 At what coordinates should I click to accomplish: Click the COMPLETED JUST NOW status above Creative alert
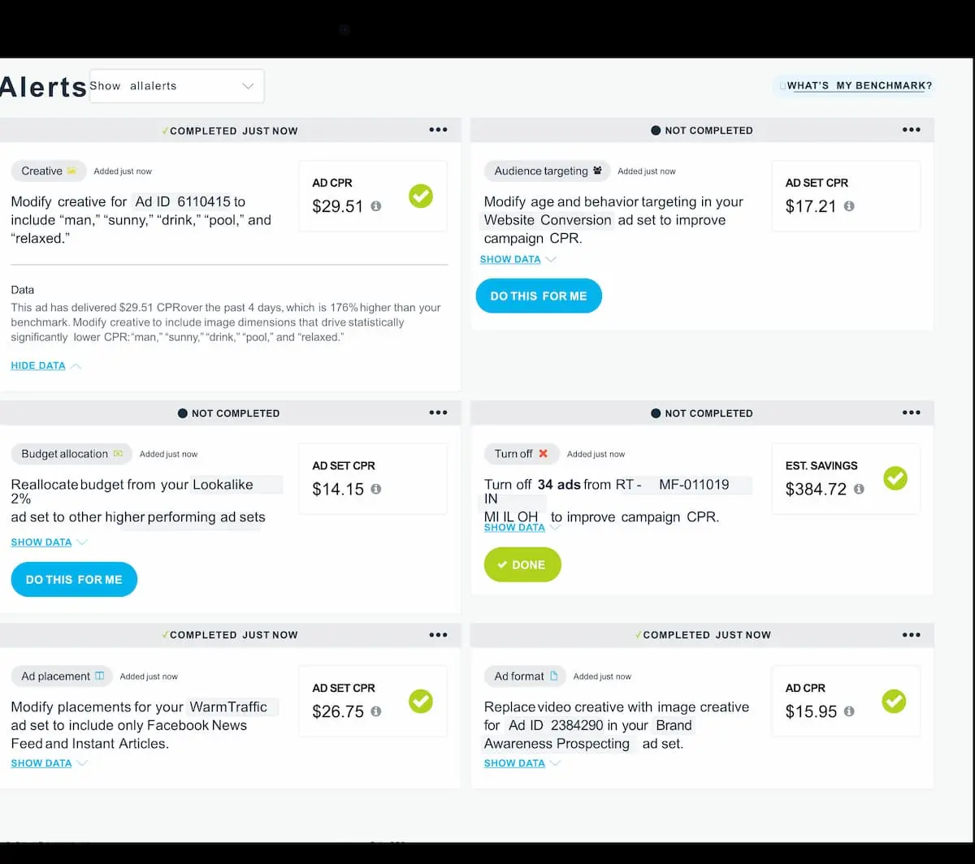click(x=230, y=131)
